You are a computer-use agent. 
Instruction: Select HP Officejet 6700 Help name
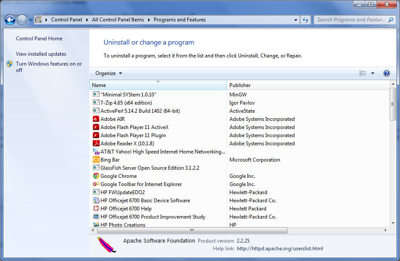(x=126, y=209)
